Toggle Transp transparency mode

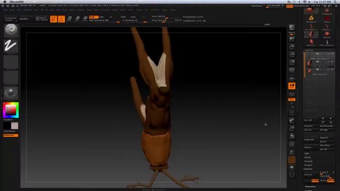[292, 152]
